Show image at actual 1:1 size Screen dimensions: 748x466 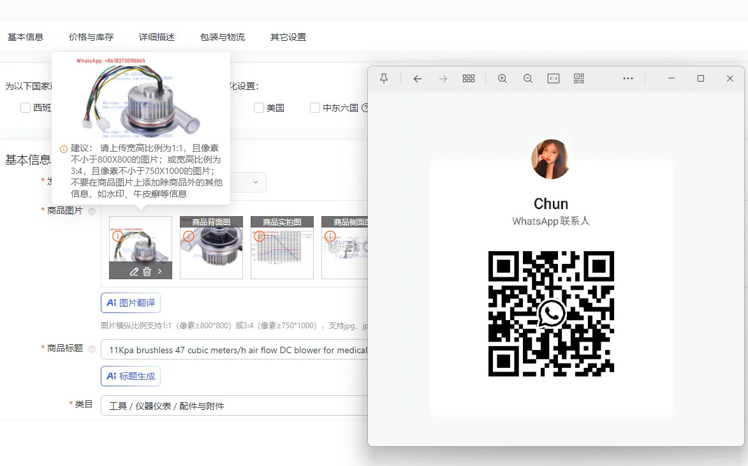pos(554,78)
